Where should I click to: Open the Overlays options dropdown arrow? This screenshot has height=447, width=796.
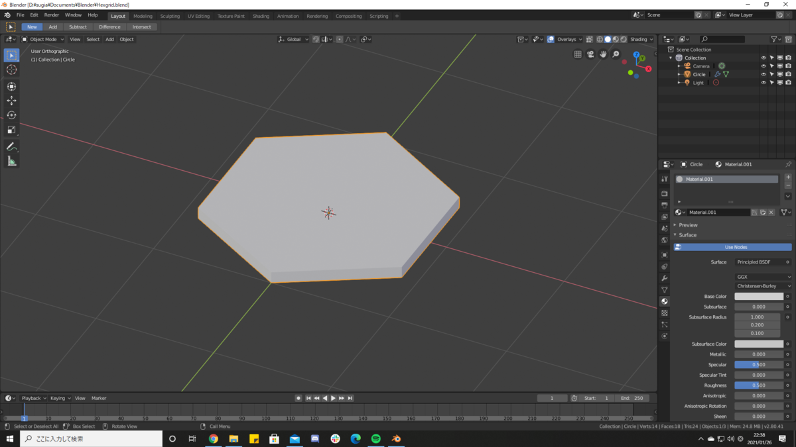click(x=580, y=39)
